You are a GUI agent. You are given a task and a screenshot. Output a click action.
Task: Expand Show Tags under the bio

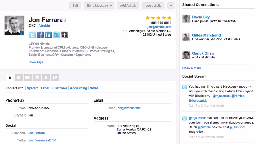[x=36, y=62]
